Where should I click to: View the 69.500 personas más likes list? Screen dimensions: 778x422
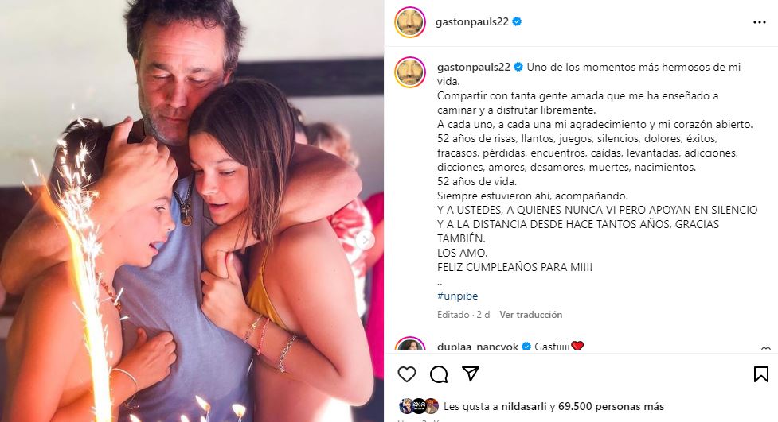[x=611, y=407]
